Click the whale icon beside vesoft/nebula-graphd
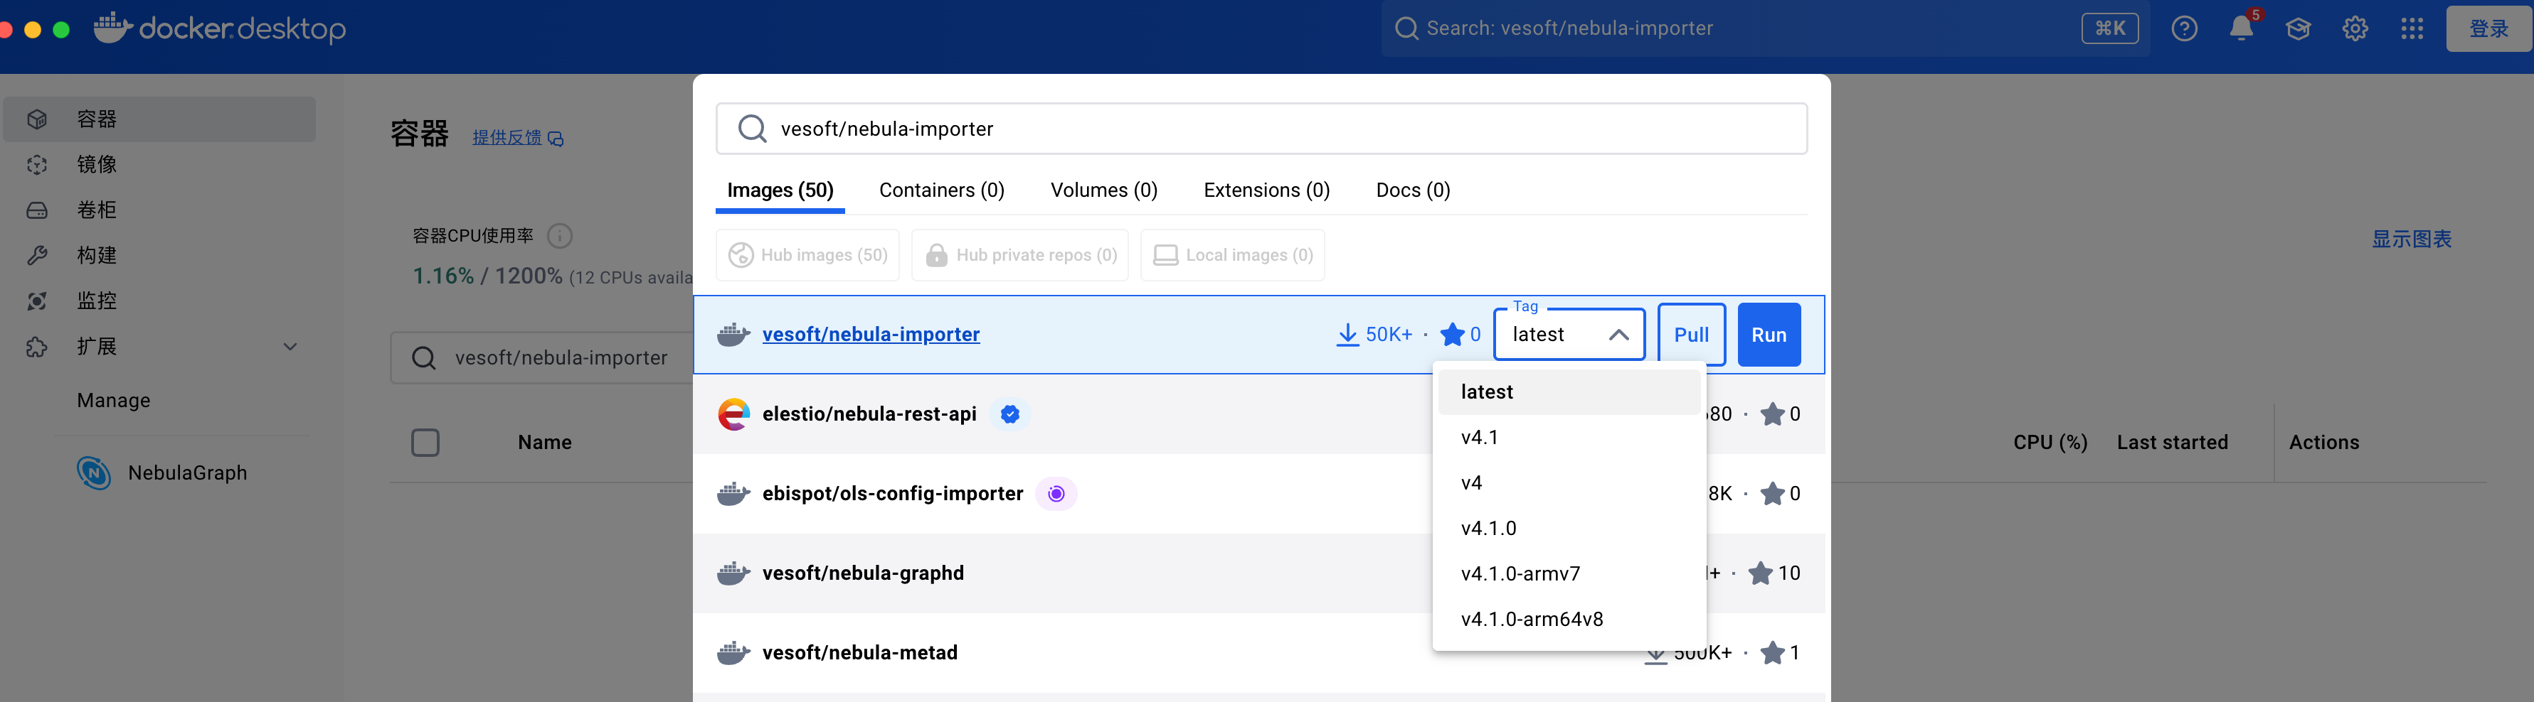The image size is (2534, 702). click(734, 573)
